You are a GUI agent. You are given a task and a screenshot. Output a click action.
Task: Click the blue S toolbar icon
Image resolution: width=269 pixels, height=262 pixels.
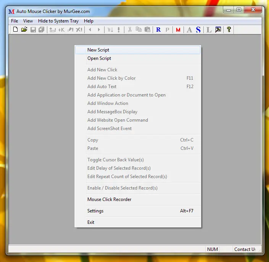pyautogui.click(x=198, y=30)
